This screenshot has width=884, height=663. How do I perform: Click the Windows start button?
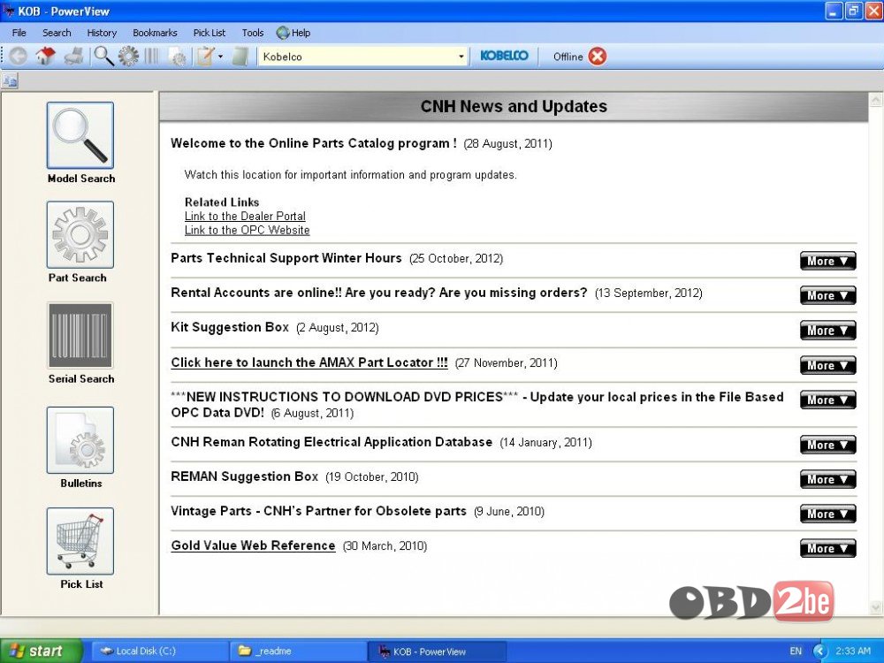point(41,652)
